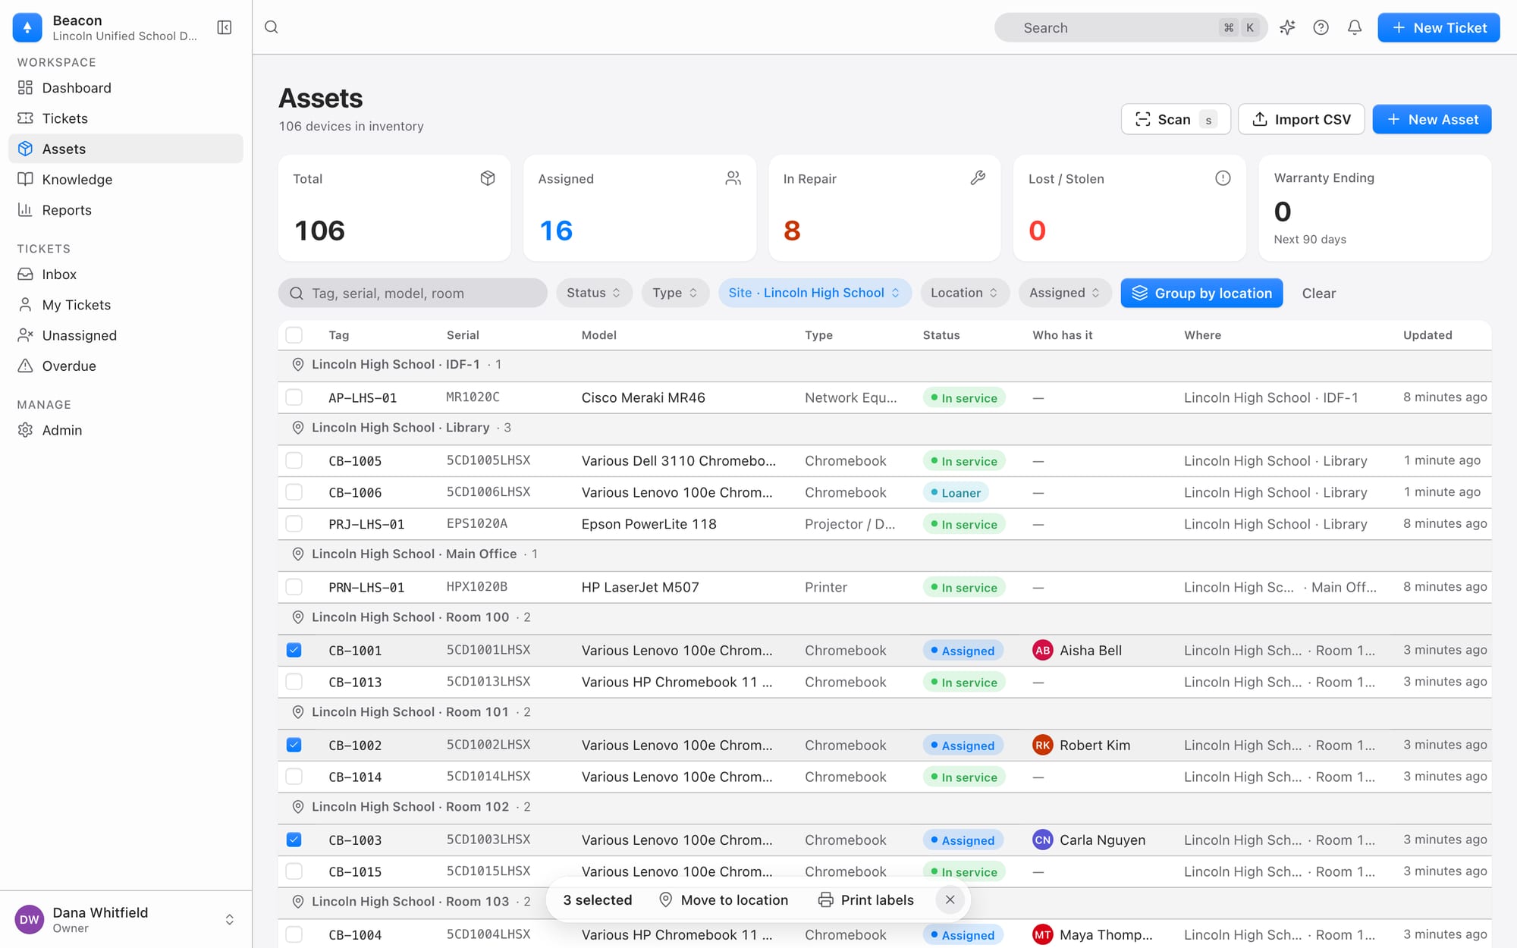Open the Type filter dropdown
The image size is (1517, 948).
pyautogui.click(x=675, y=293)
